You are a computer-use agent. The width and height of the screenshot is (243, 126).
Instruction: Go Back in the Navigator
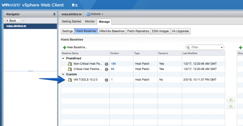click(x=12, y=21)
